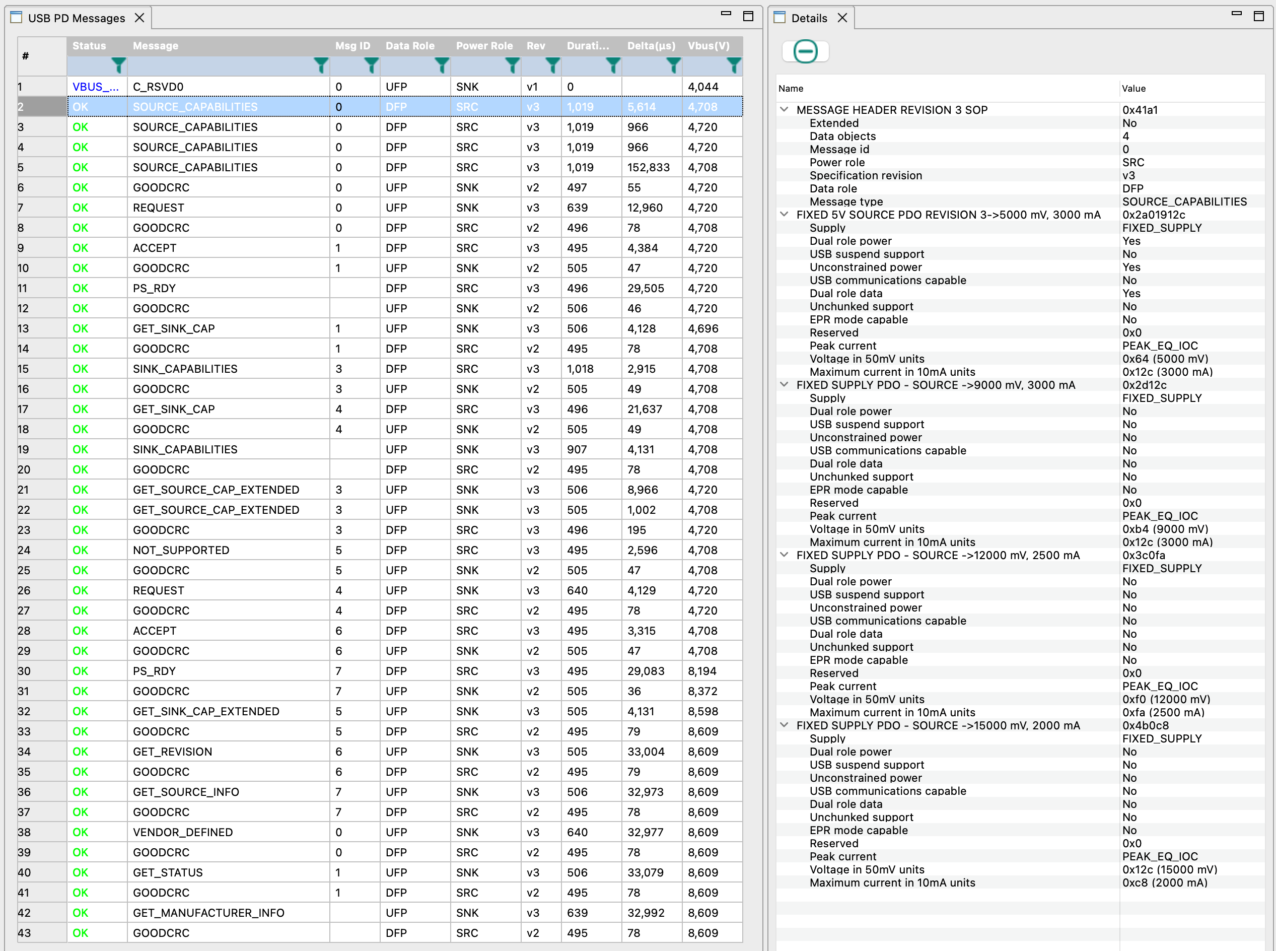Select the Details tab
Screen dimensions: 1276x951
[x=808, y=18]
